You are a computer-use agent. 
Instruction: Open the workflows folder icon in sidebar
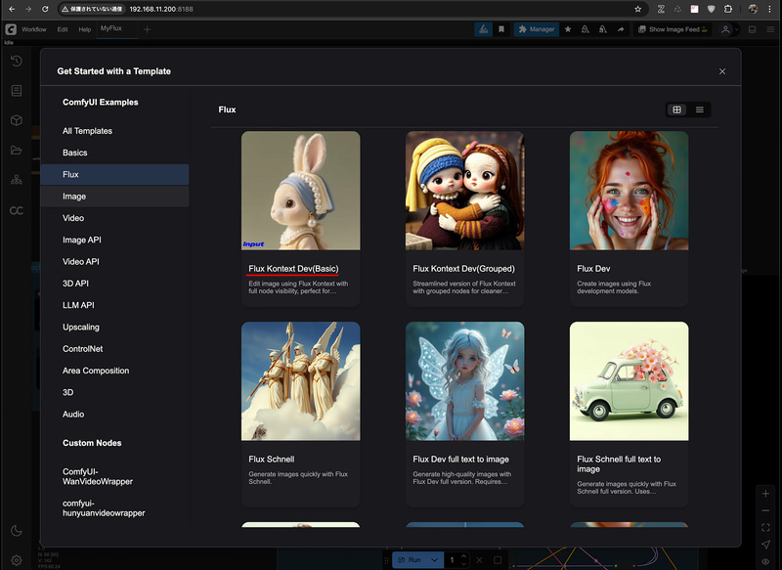click(x=17, y=151)
